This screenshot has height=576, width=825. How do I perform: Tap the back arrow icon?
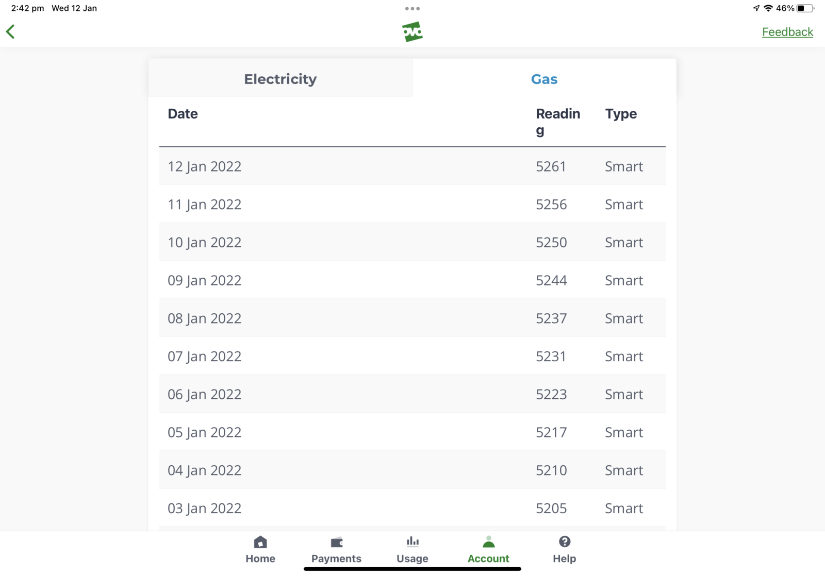click(x=11, y=32)
